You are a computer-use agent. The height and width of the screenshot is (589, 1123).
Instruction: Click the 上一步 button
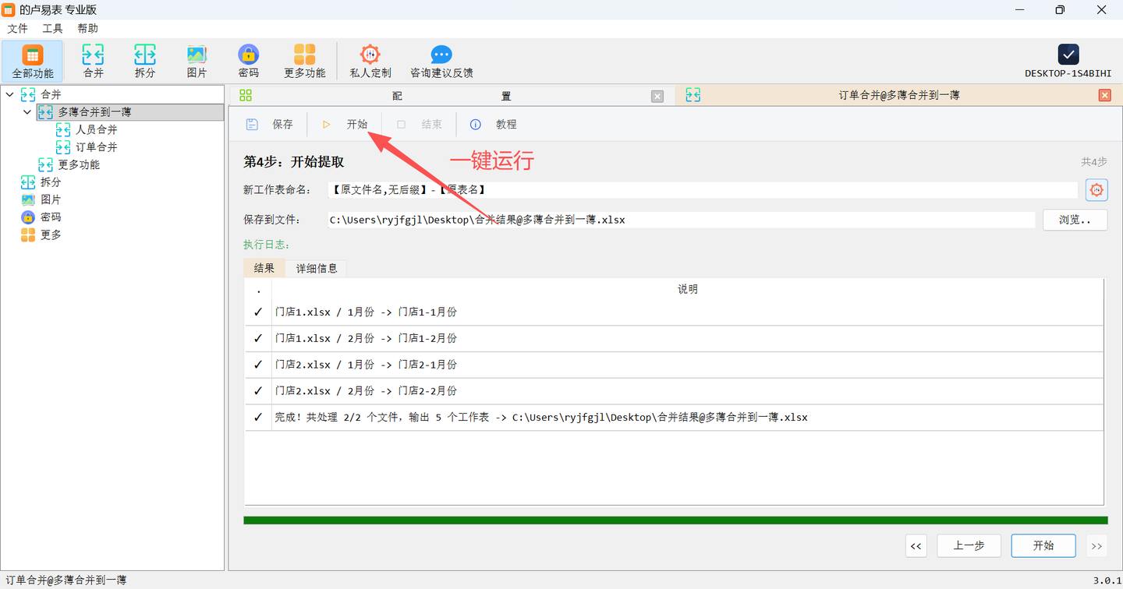pyautogui.click(x=969, y=546)
